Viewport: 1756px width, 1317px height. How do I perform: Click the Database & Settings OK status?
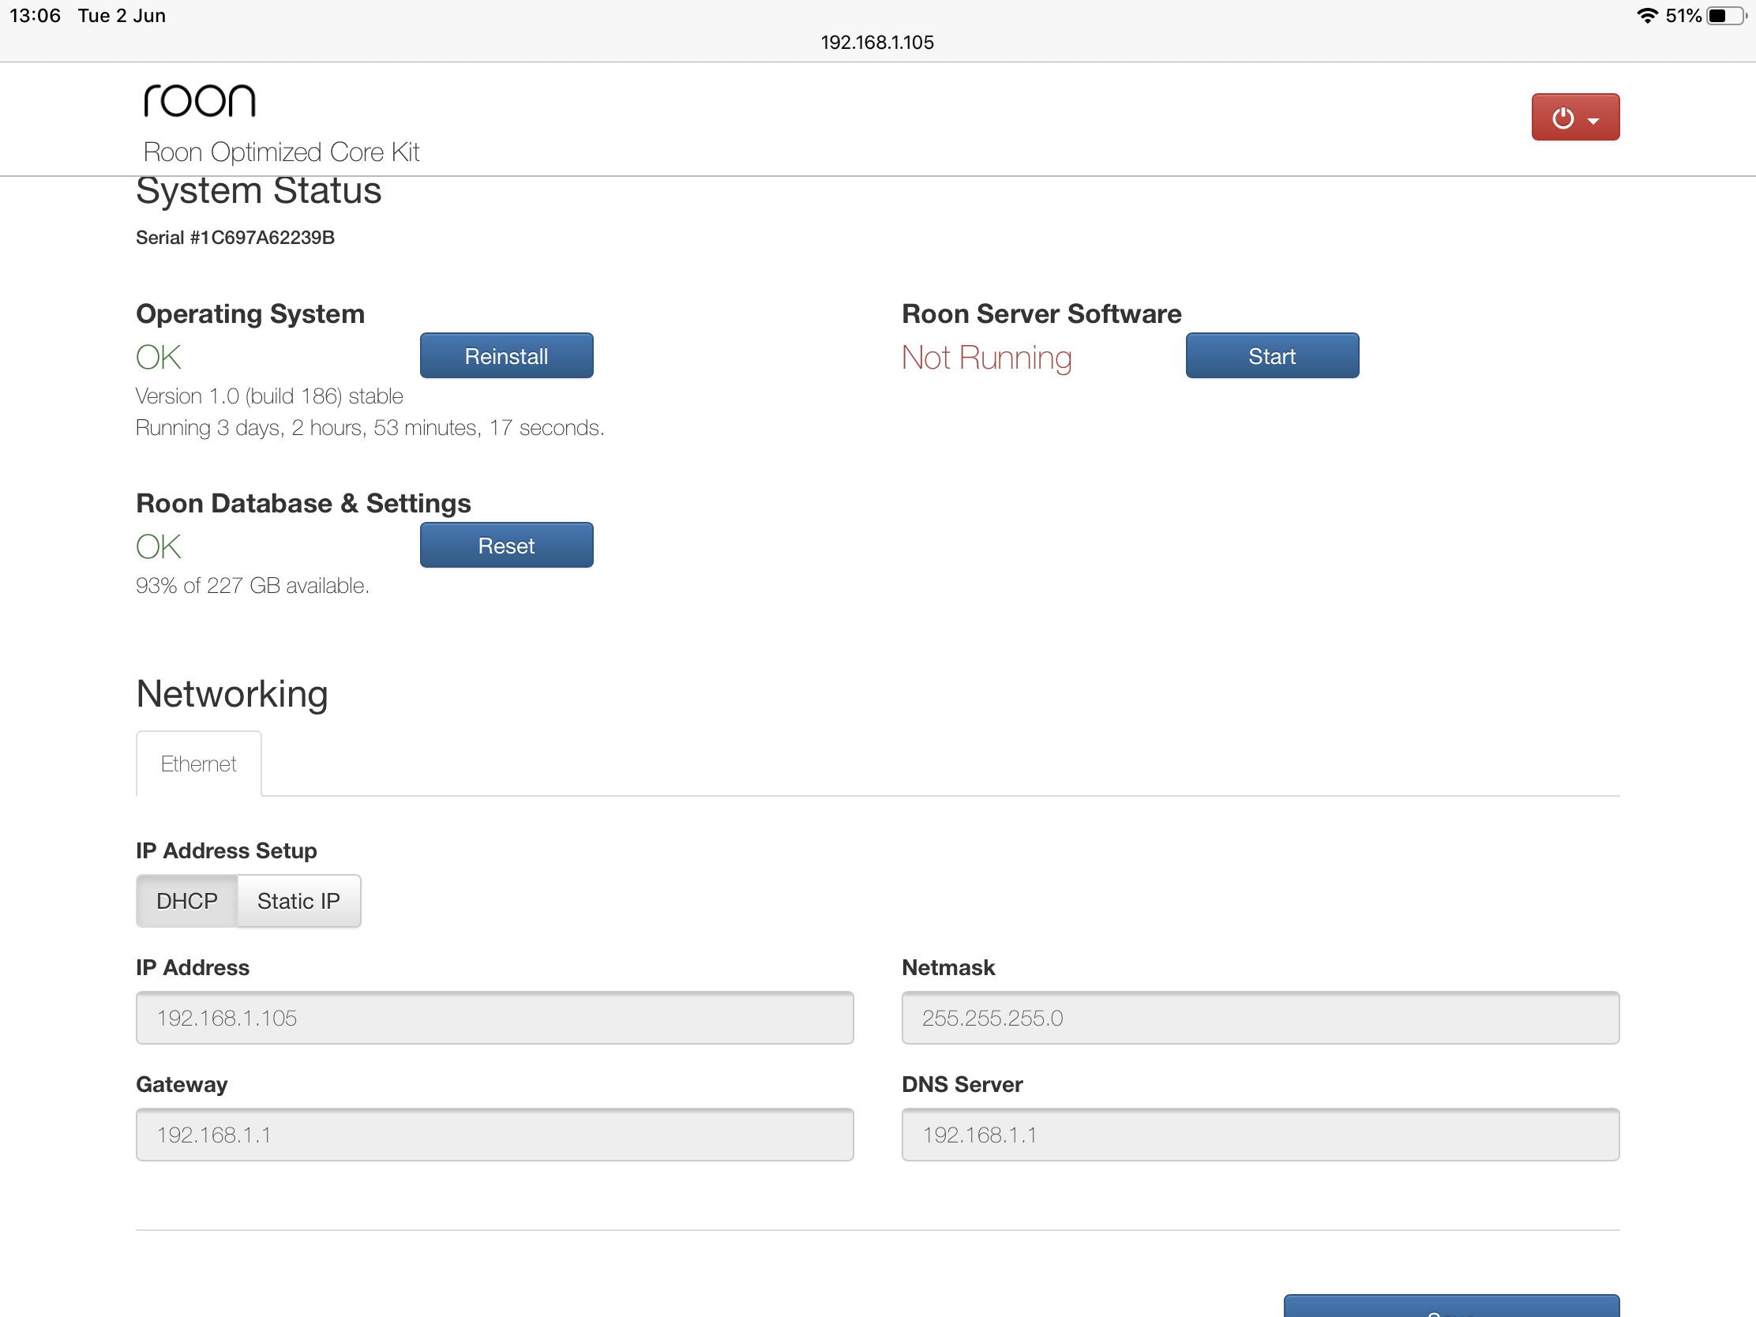158,547
